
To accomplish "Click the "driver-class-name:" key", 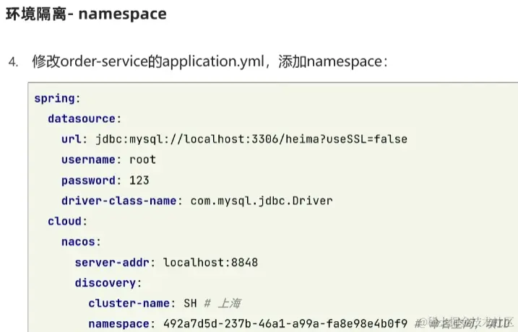I will 122,201.
